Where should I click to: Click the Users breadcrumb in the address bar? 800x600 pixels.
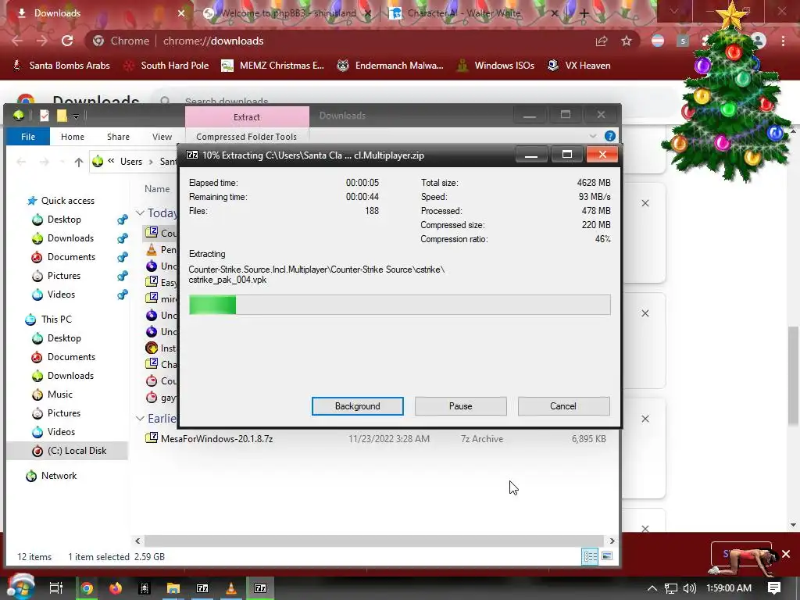[x=131, y=162]
